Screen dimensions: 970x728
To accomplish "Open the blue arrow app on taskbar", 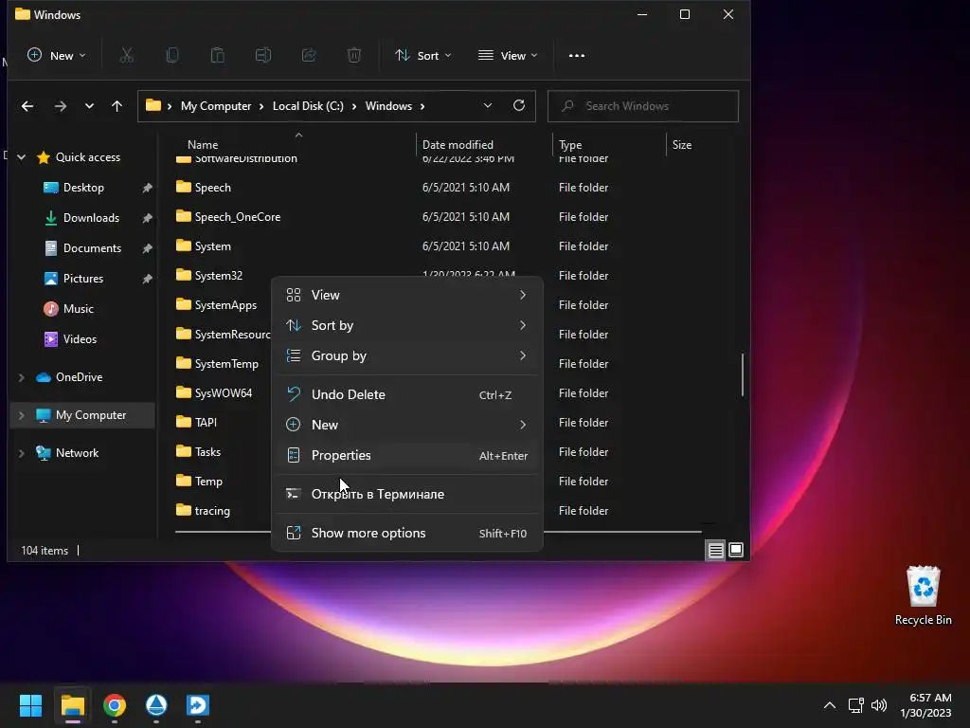I will click(x=198, y=705).
